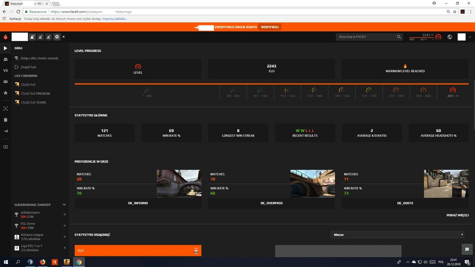Open the VS section in the sidebar

6,70
